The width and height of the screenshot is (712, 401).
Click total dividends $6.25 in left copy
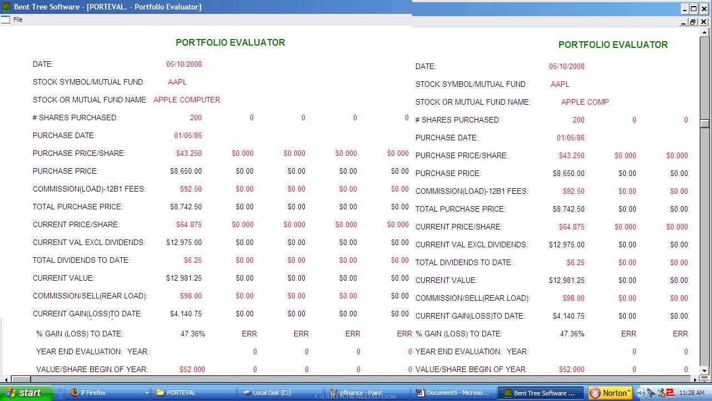pyautogui.click(x=193, y=260)
